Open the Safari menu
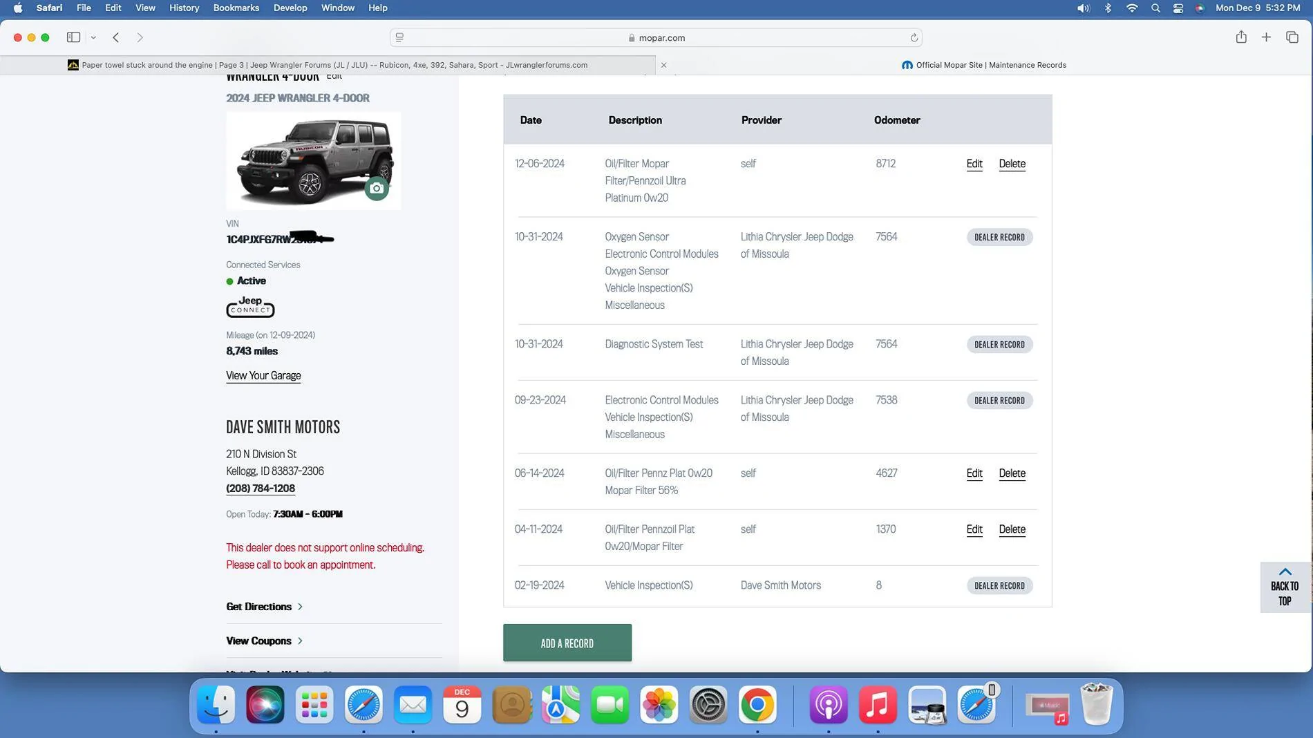The height and width of the screenshot is (738, 1313). pyautogui.click(x=49, y=8)
